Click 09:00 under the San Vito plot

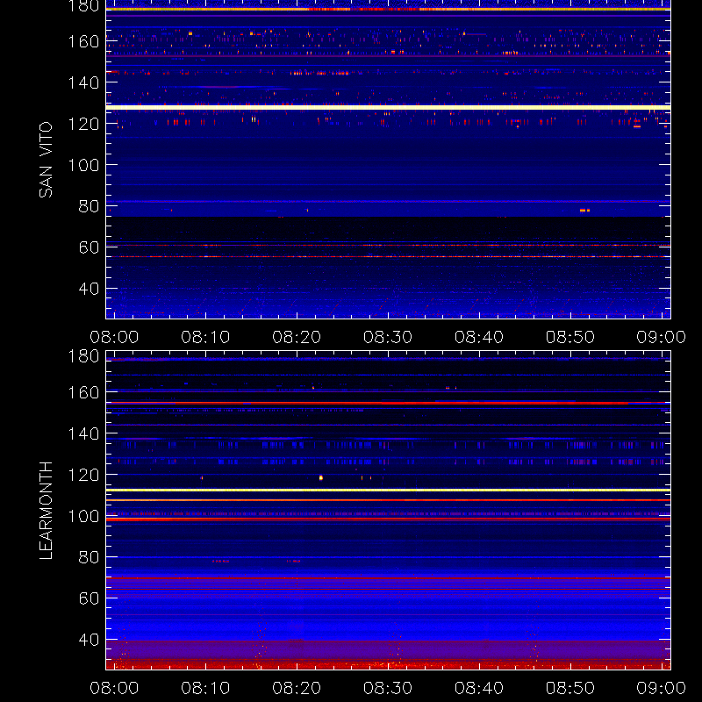click(662, 337)
